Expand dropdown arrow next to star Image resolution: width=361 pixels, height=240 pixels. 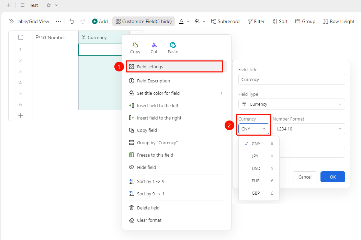click(56, 5)
